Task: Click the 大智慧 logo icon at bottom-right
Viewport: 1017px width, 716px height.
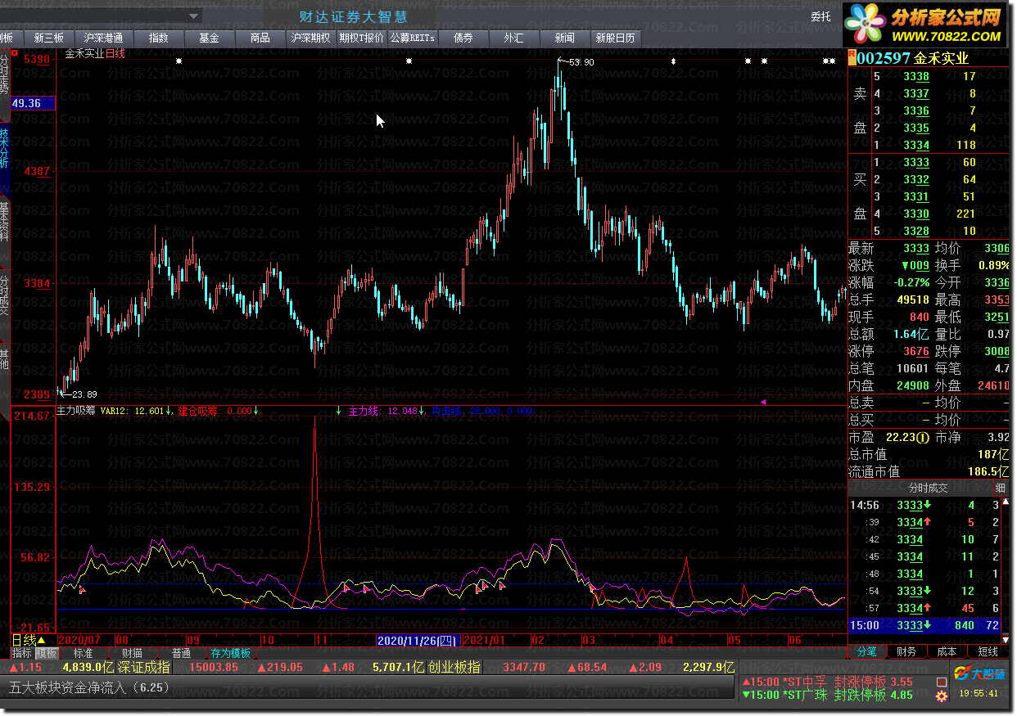Action: pyautogui.click(x=979, y=675)
